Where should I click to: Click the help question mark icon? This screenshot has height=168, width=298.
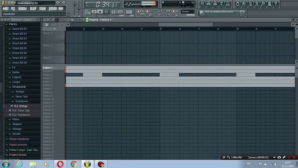tap(276, 4)
